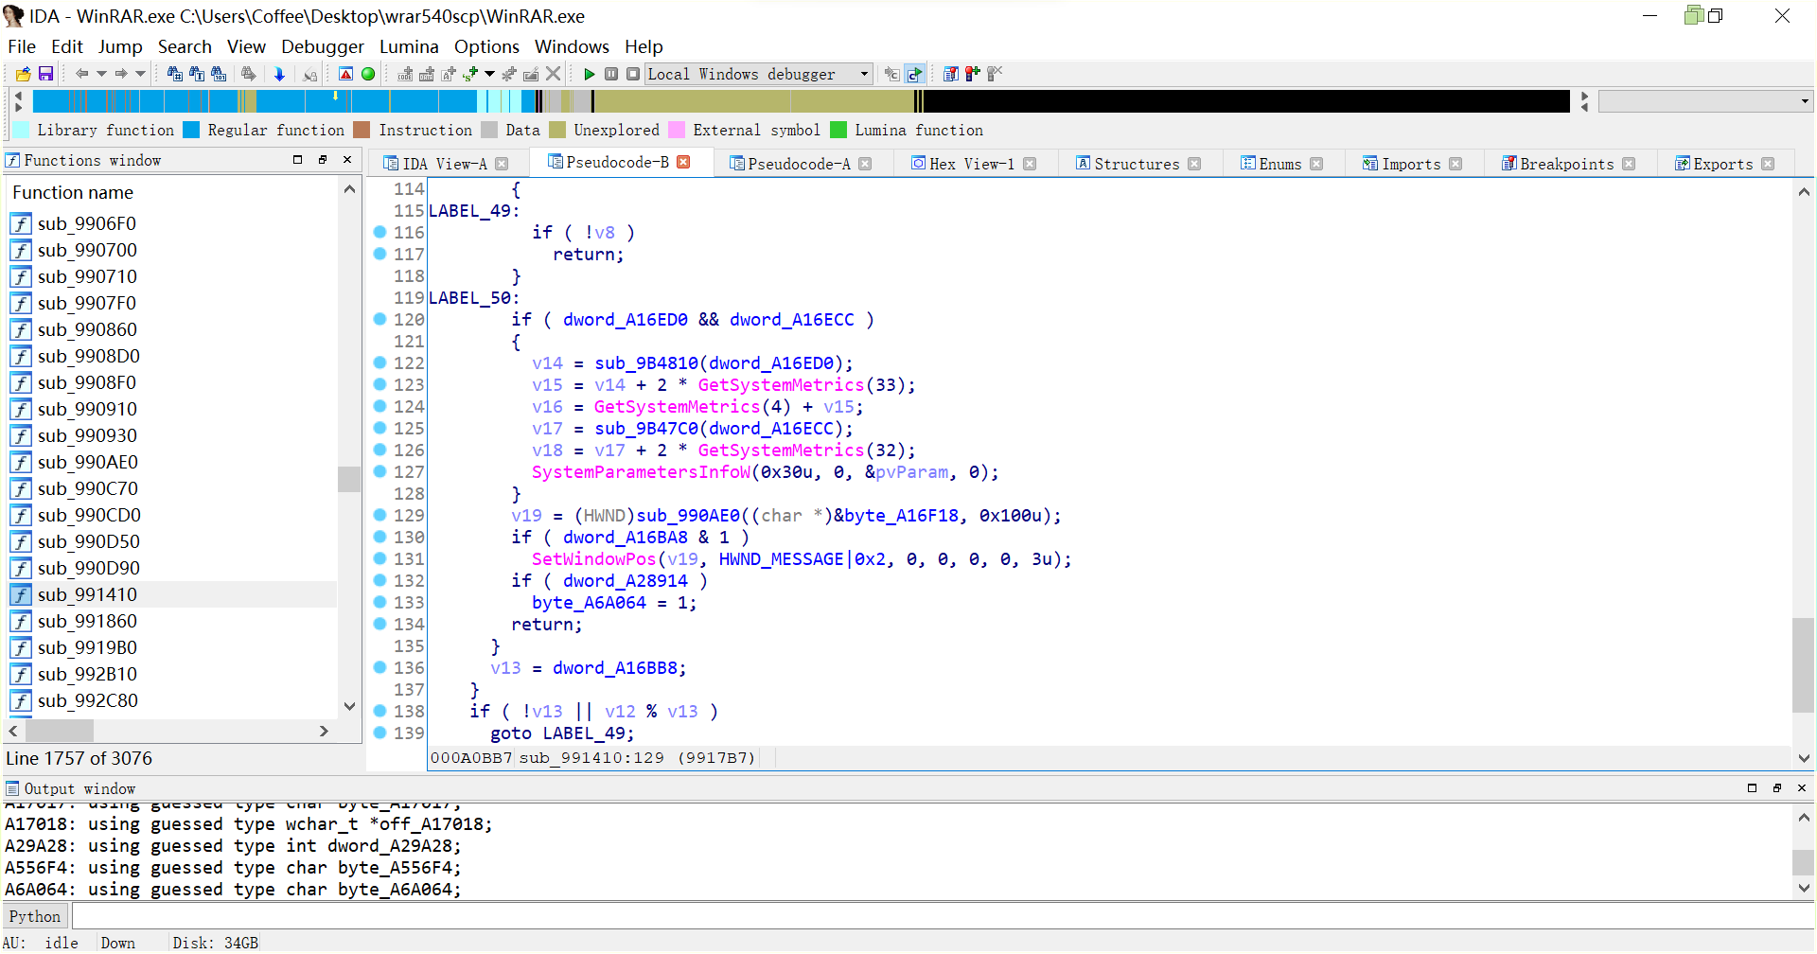
Task: Click the toolbar X delete icon
Action: click(554, 74)
